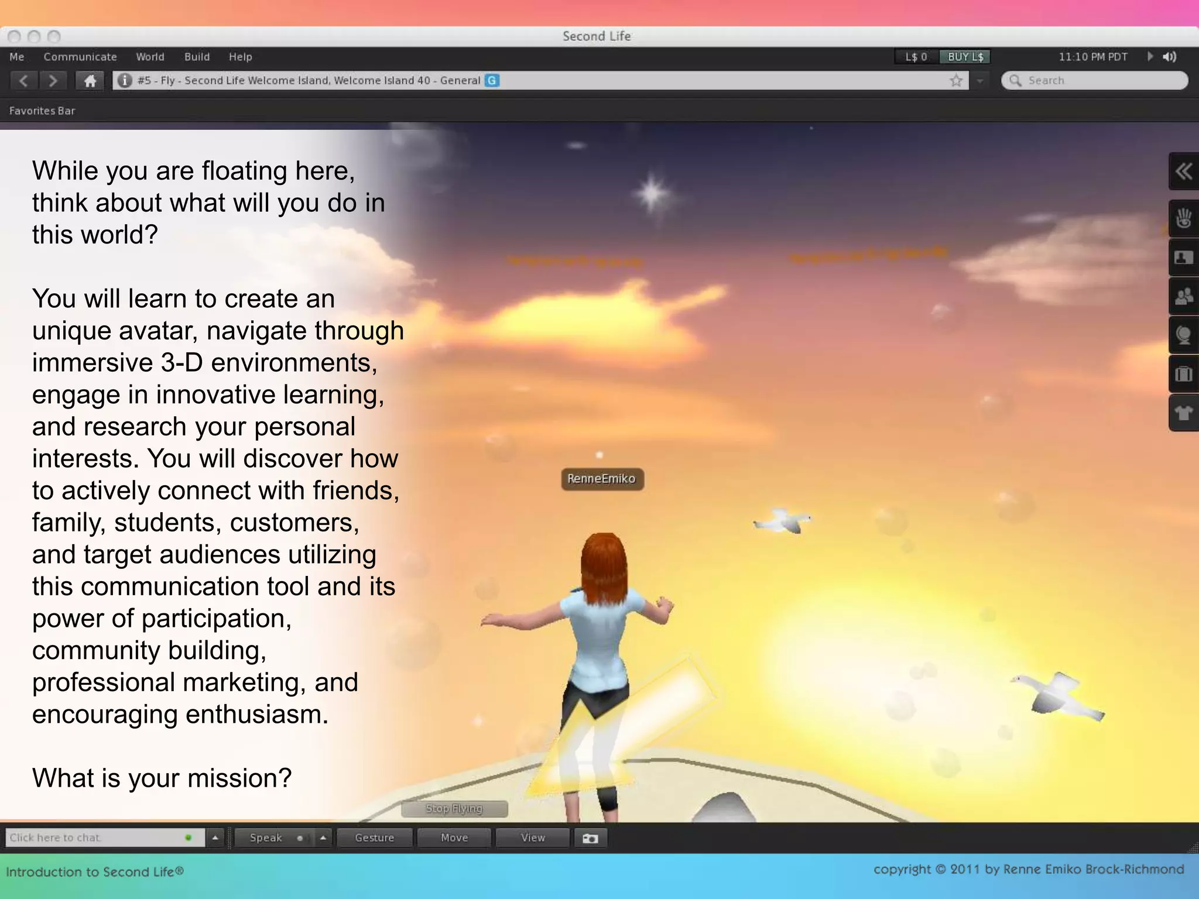Click the Move button
This screenshot has height=899, width=1199.
[x=454, y=838]
